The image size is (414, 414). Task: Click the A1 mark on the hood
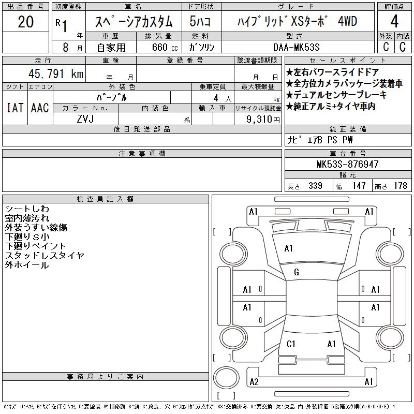coord(289,248)
